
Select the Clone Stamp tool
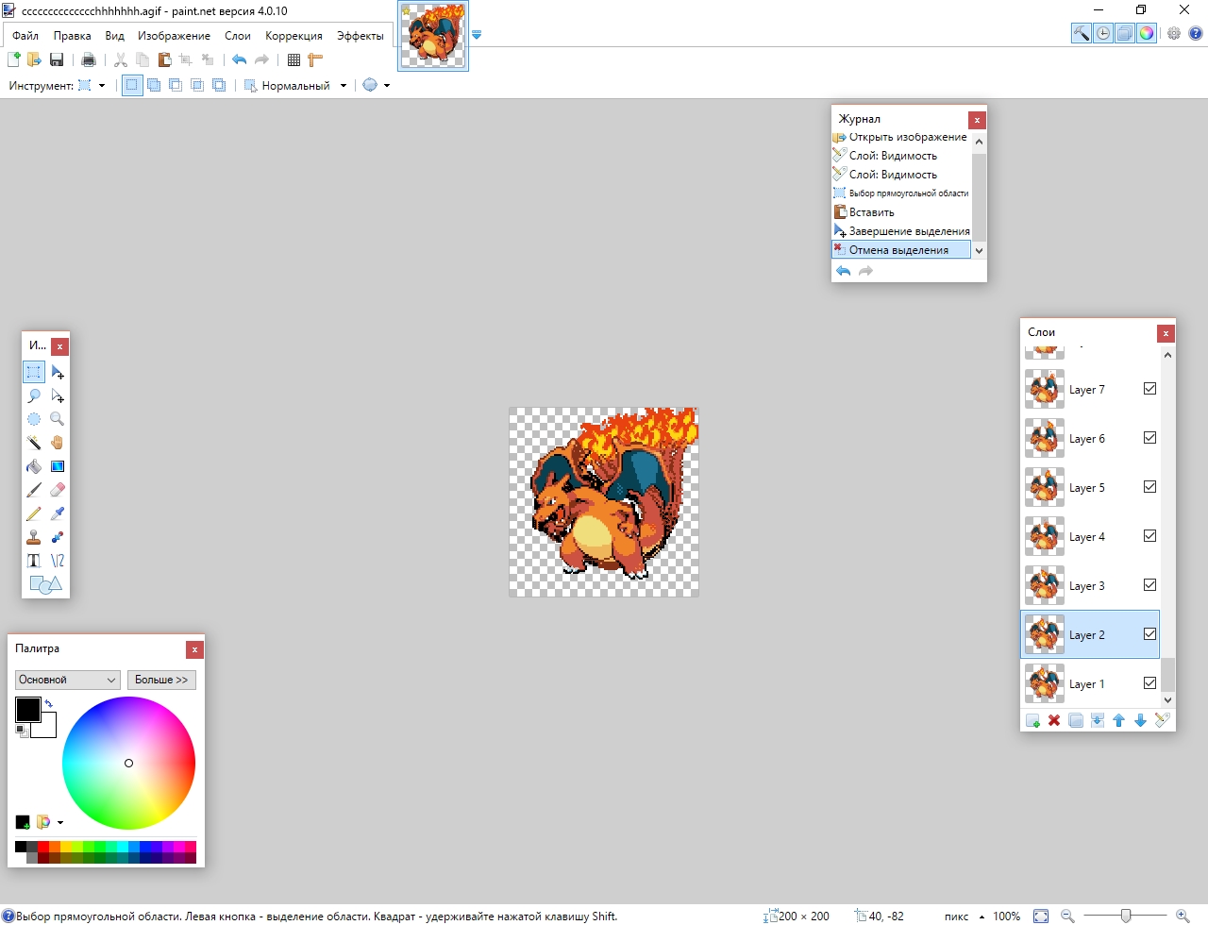point(34,537)
